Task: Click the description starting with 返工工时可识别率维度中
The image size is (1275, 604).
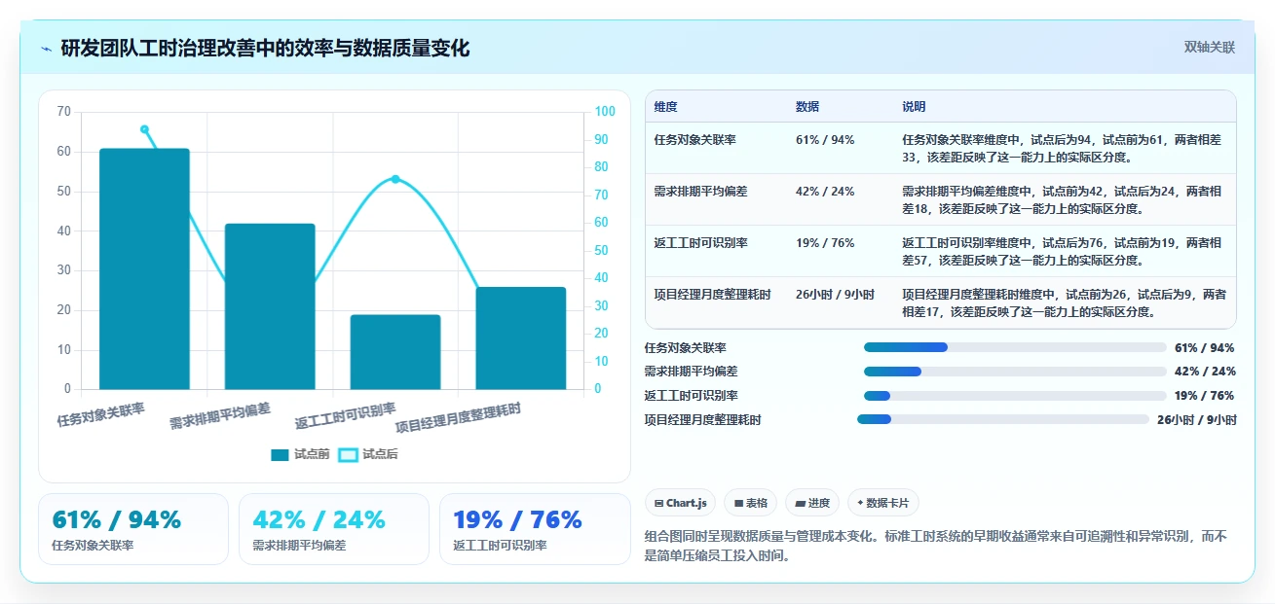Action: 1062,251
